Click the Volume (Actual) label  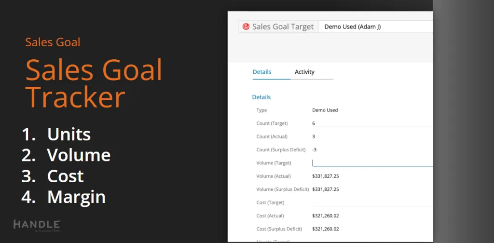(x=274, y=176)
